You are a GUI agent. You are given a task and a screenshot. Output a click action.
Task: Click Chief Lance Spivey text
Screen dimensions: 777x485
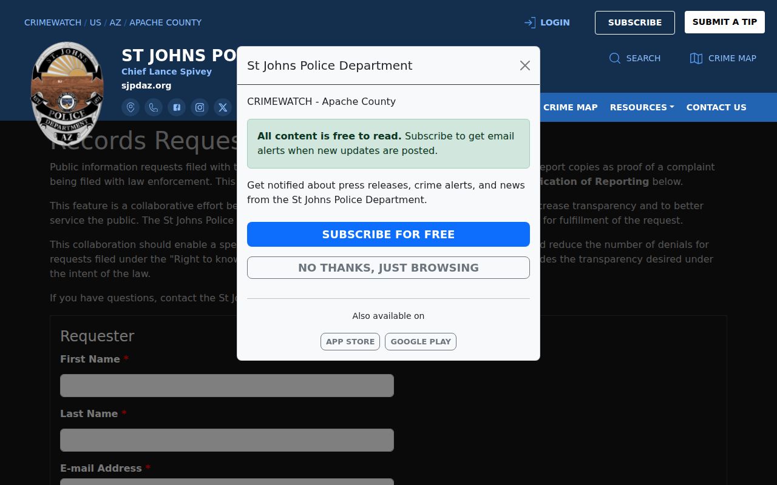pos(166,72)
